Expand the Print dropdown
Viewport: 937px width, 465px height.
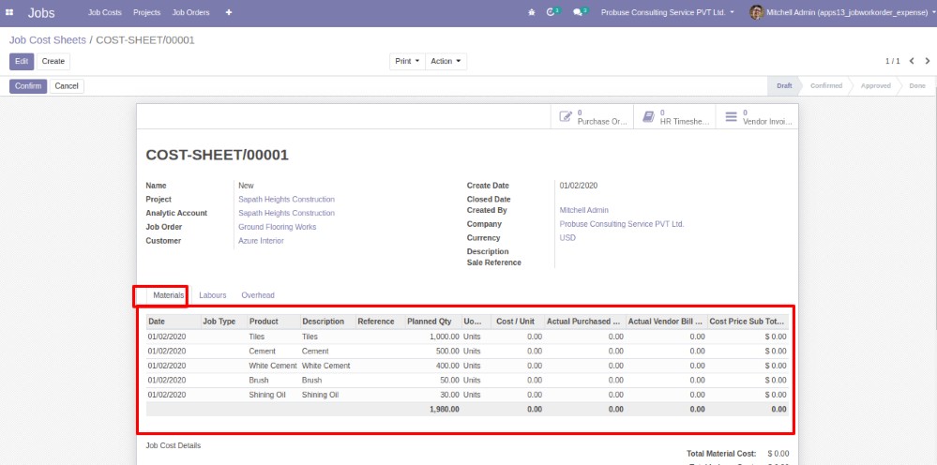(x=407, y=61)
